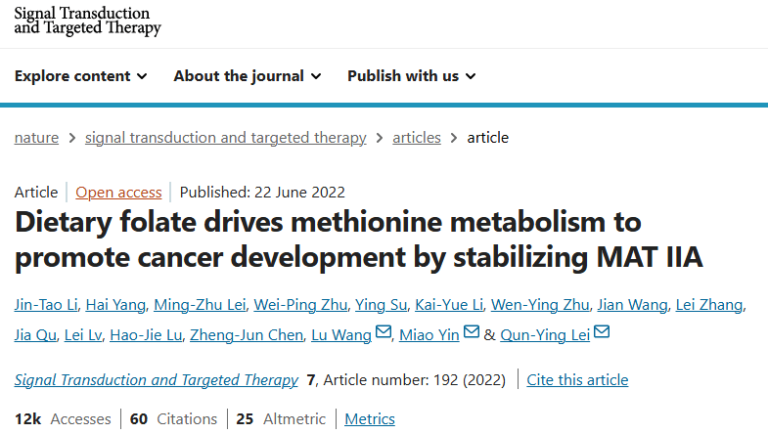Expand the Publish with us menu
The width and height of the screenshot is (768, 434).
tap(411, 76)
